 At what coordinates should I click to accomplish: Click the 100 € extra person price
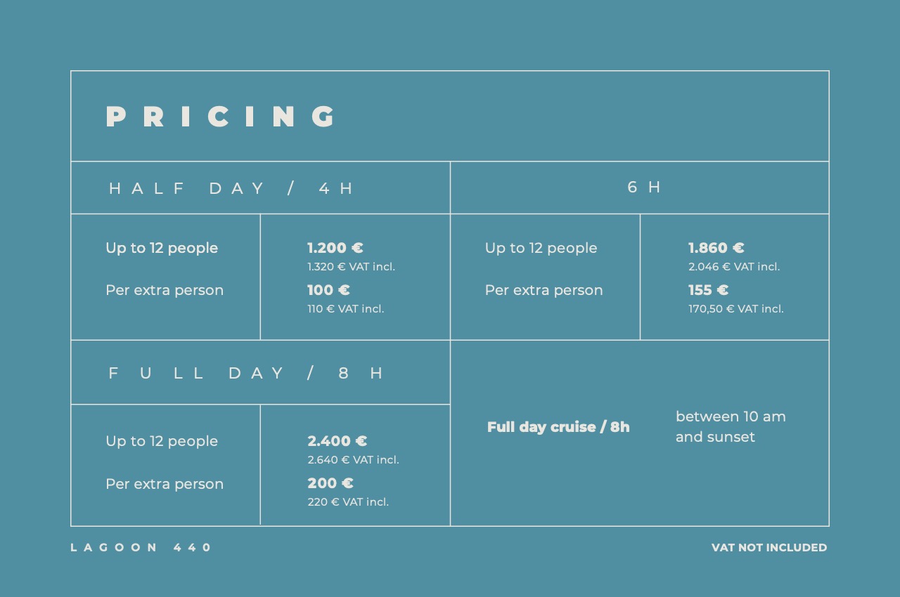pyautogui.click(x=328, y=290)
